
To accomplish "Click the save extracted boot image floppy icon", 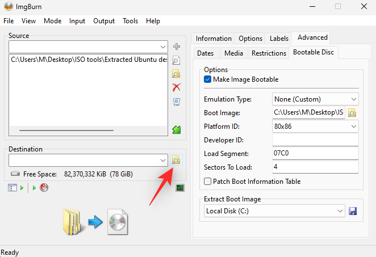I will pos(353,211).
